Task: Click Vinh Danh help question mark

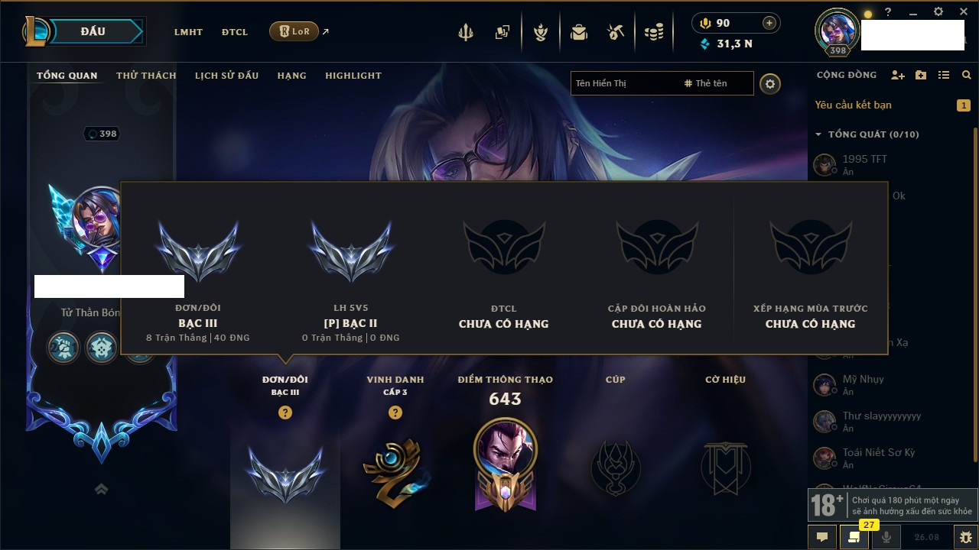Action: tap(395, 412)
